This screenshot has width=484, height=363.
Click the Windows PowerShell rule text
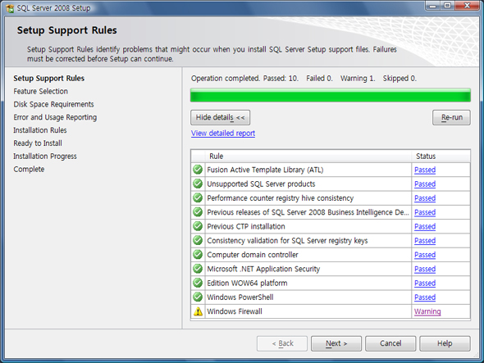pos(240,297)
